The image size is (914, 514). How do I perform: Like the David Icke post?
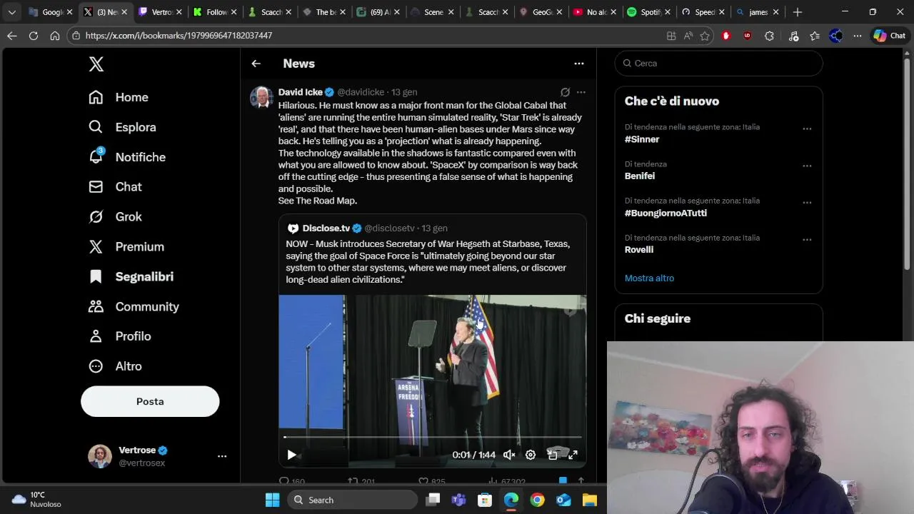pos(423,482)
